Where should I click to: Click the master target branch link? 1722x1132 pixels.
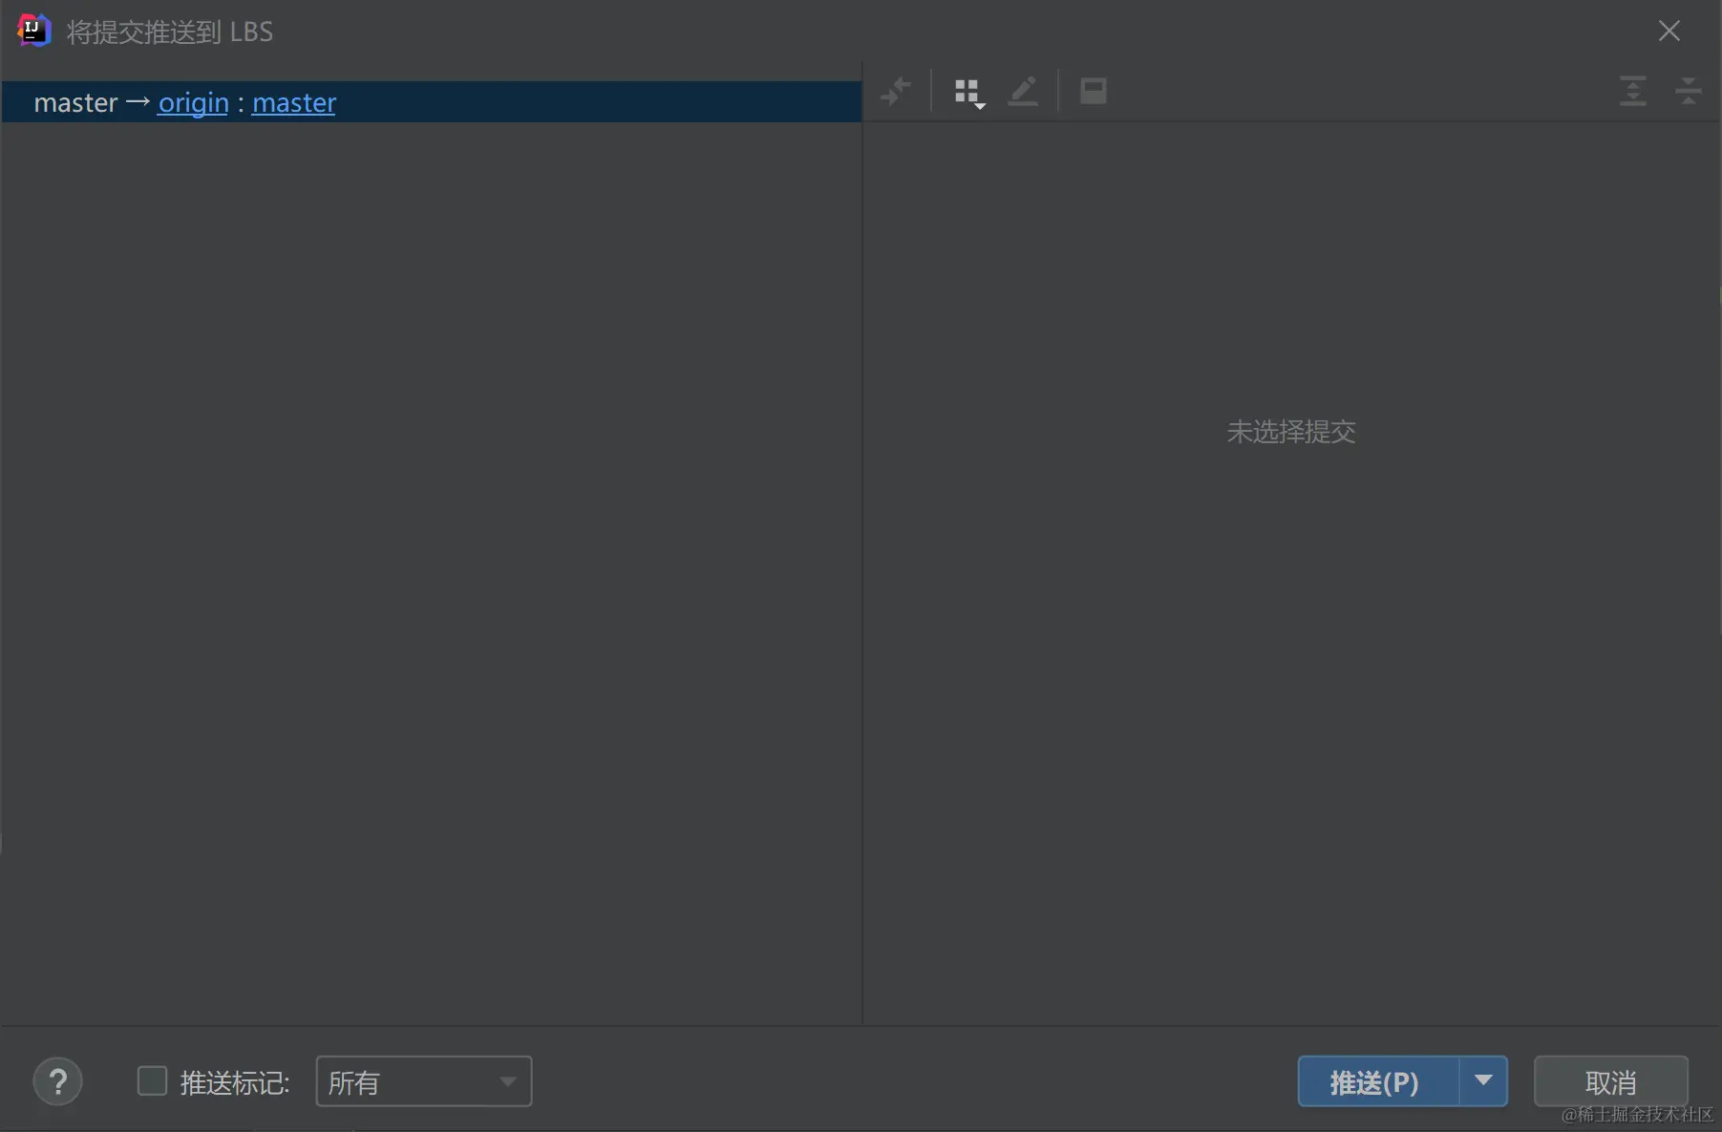(293, 102)
